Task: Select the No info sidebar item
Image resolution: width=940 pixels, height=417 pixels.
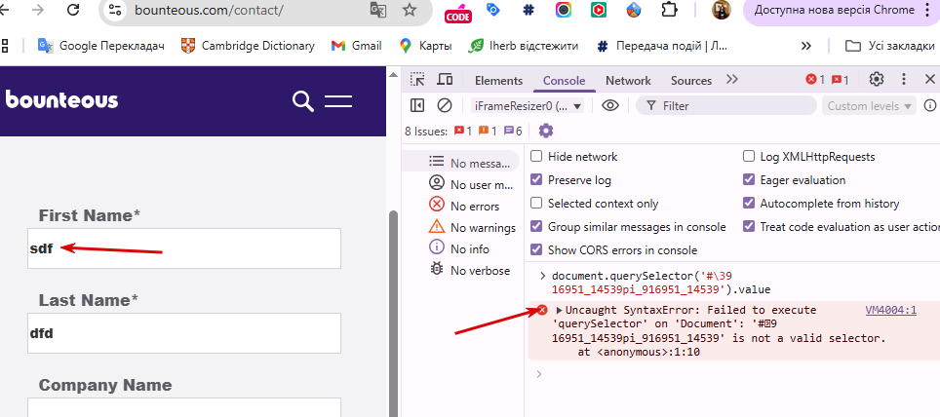Action: coord(460,248)
